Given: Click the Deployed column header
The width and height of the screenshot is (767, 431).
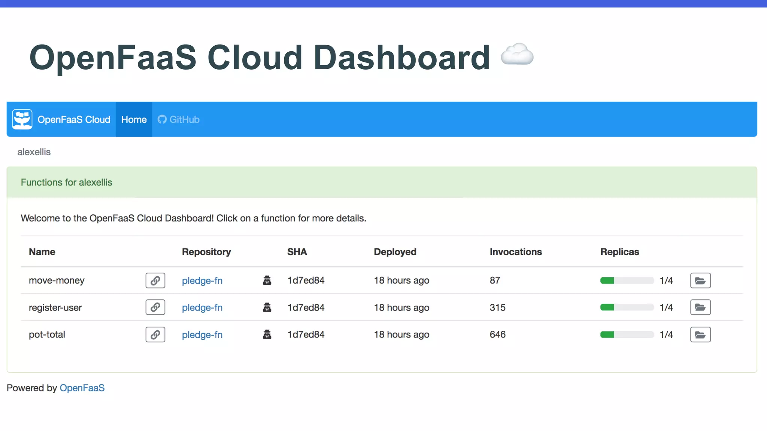Looking at the screenshot, I should [x=395, y=252].
